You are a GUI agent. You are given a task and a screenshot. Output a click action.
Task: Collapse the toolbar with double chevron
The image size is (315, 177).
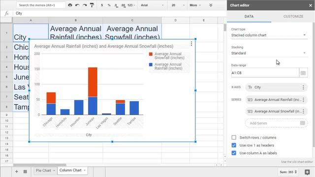pos(211,5)
